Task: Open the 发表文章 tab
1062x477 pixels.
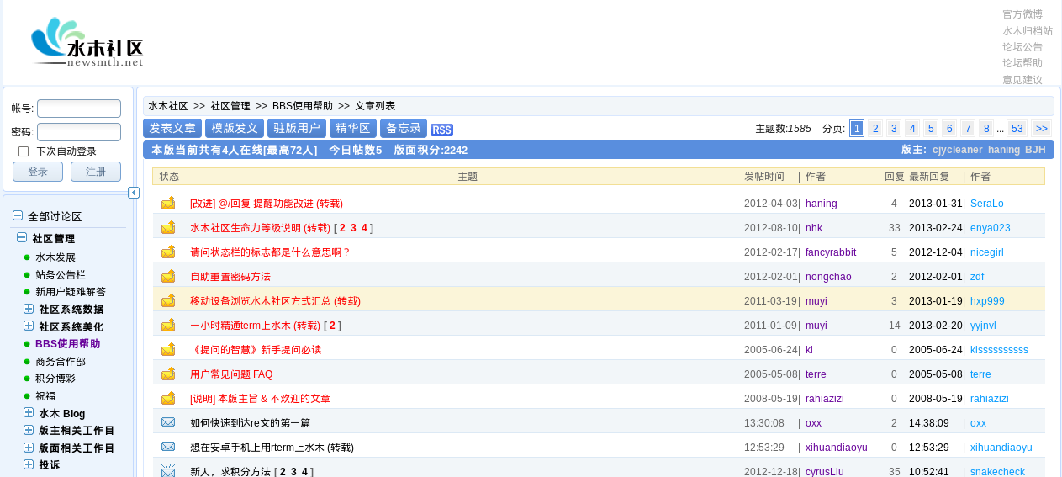Action: pos(172,128)
